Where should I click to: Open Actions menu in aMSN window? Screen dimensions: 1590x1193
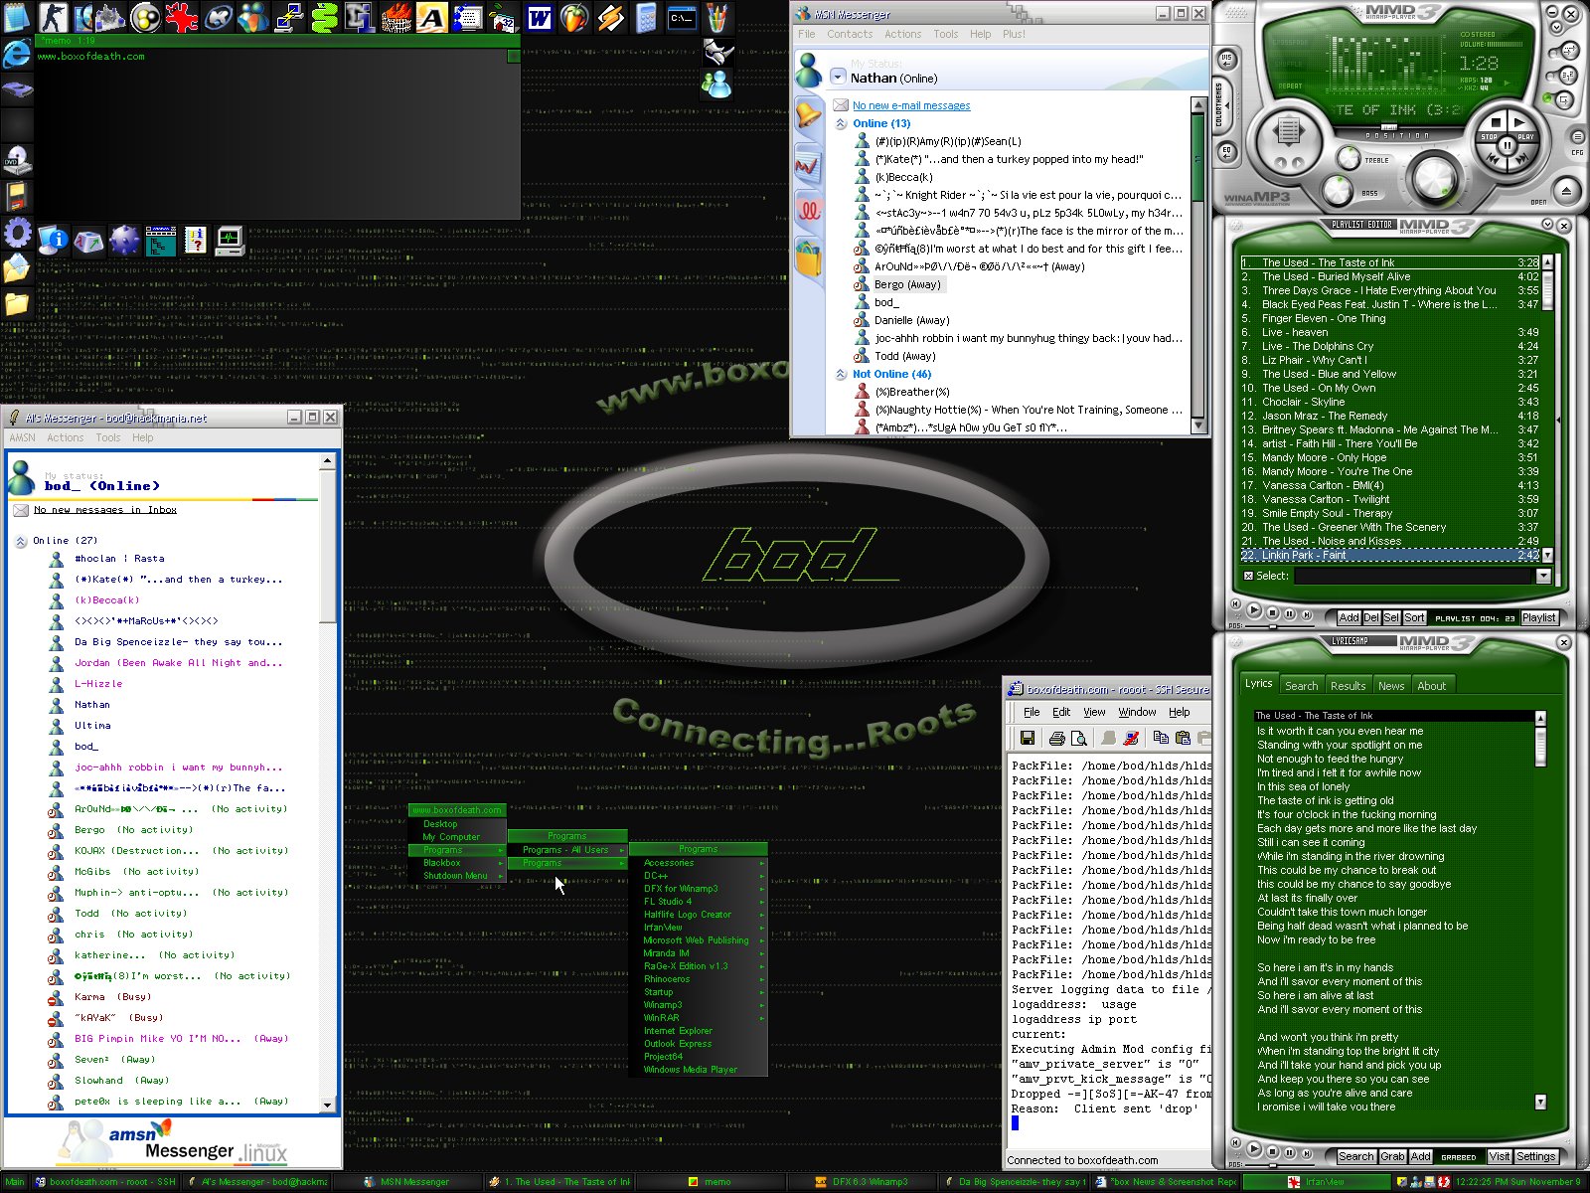click(x=66, y=437)
